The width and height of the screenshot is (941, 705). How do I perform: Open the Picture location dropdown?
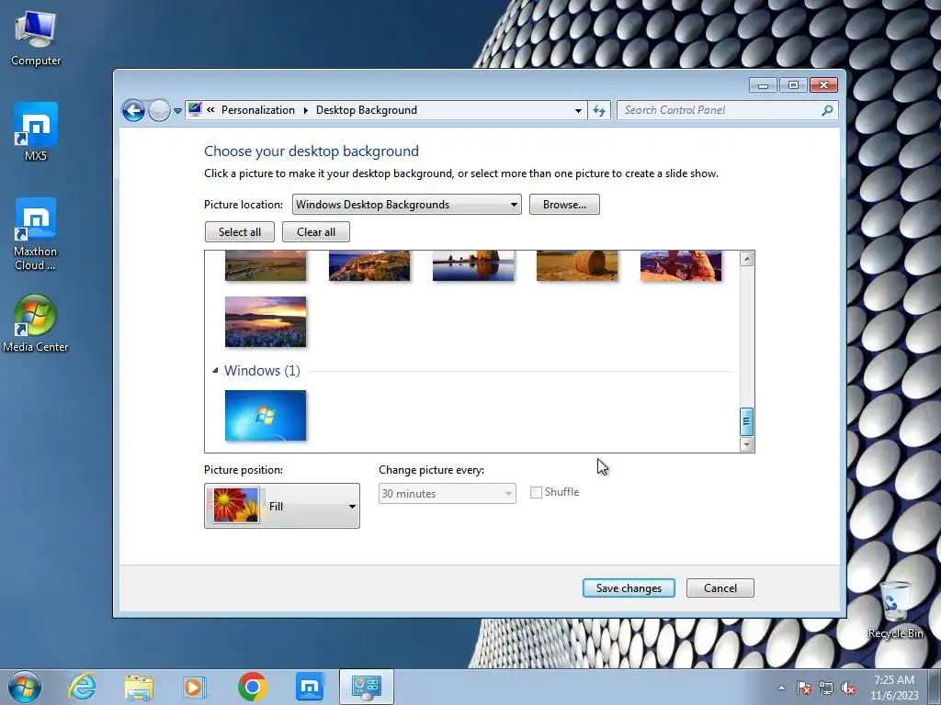click(x=406, y=205)
